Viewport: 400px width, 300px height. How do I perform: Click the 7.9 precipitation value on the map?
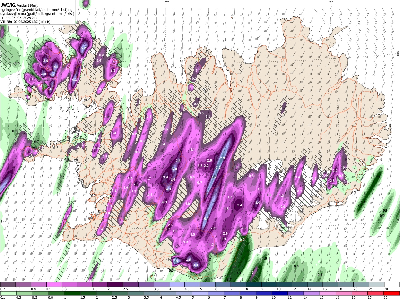pyautogui.click(x=222, y=158)
